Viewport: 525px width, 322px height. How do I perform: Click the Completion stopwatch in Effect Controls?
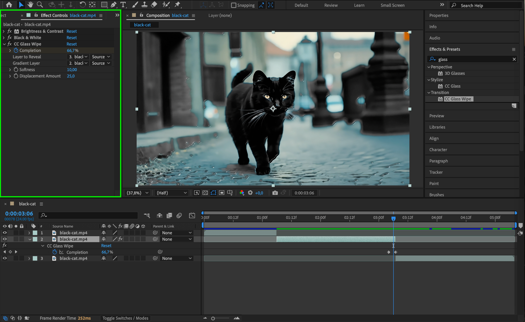(x=16, y=50)
